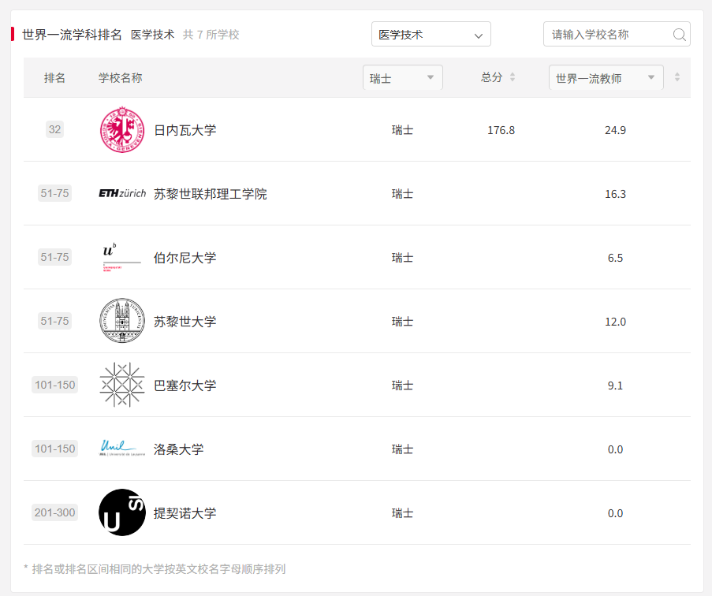Click ETH Zürich logo
This screenshot has width=712, height=596.
(122, 193)
